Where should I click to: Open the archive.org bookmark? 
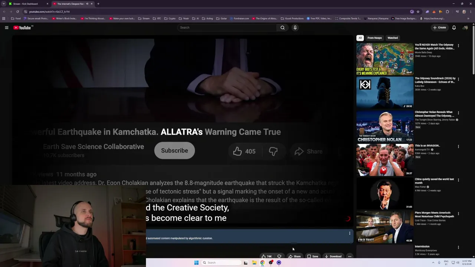tap(432, 19)
